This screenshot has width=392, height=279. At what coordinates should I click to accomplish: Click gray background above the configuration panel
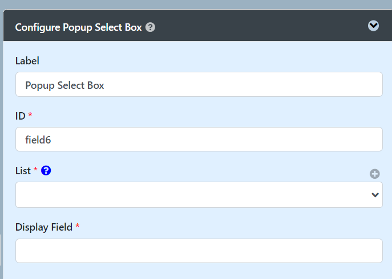click(196, 4)
